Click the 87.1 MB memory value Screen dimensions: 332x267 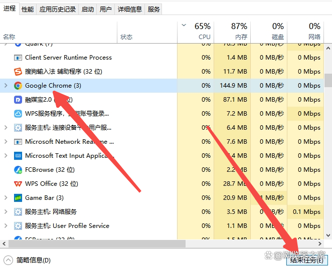[235, 100]
